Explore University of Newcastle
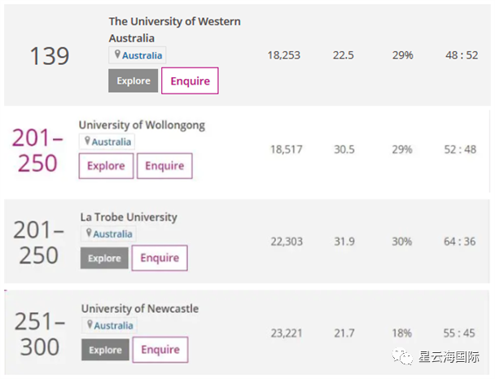495x379 pixels. click(105, 350)
